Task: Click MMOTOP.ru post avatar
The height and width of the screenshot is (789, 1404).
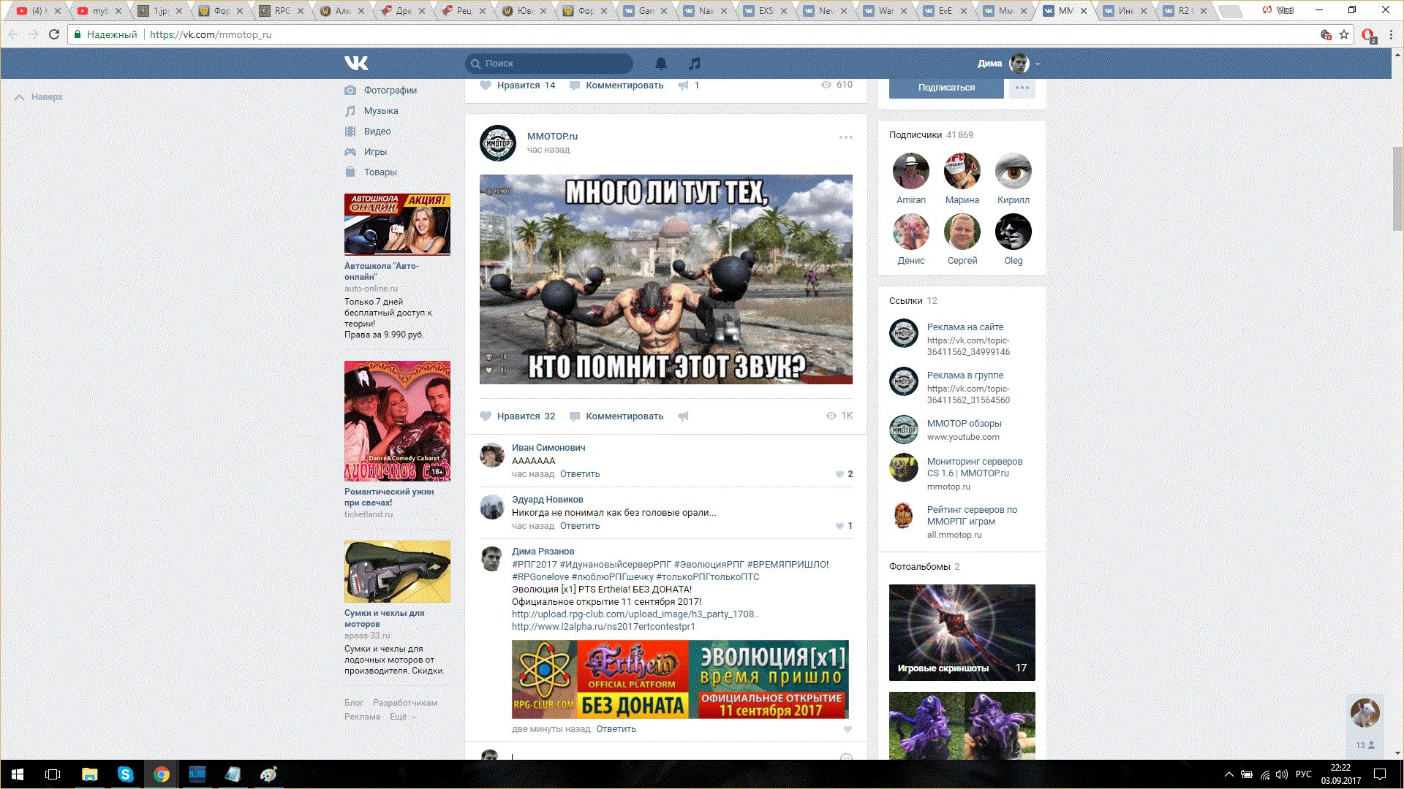Action: (x=498, y=143)
